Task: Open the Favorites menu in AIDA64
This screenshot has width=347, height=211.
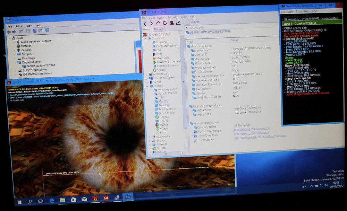Action: [173, 17]
